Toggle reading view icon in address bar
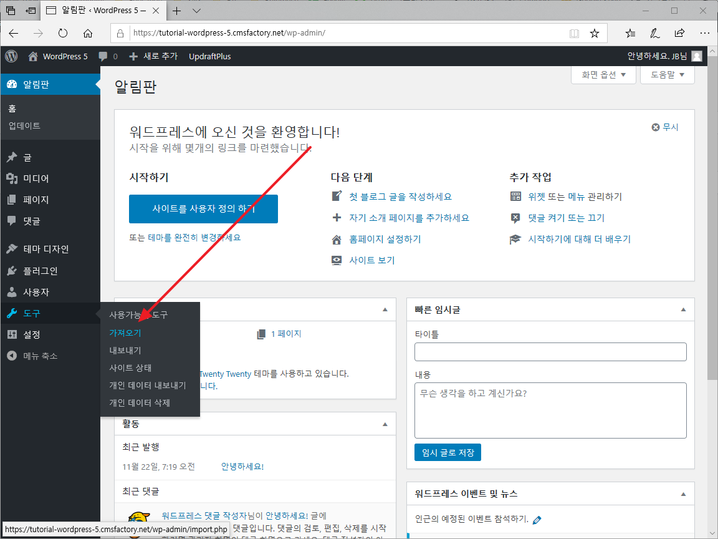The height and width of the screenshot is (539, 718). [574, 33]
